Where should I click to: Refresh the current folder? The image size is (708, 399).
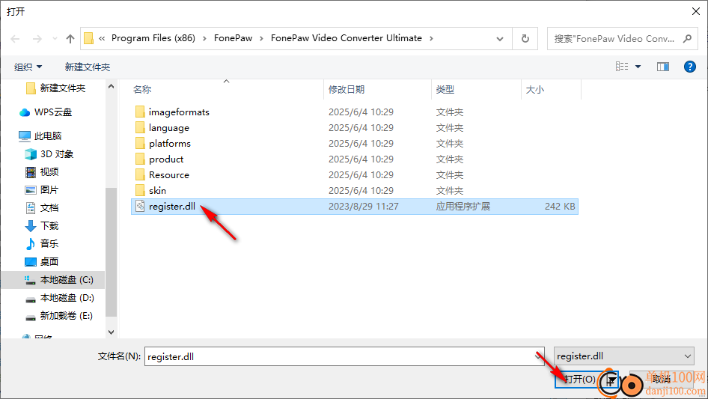pos(525,38)
